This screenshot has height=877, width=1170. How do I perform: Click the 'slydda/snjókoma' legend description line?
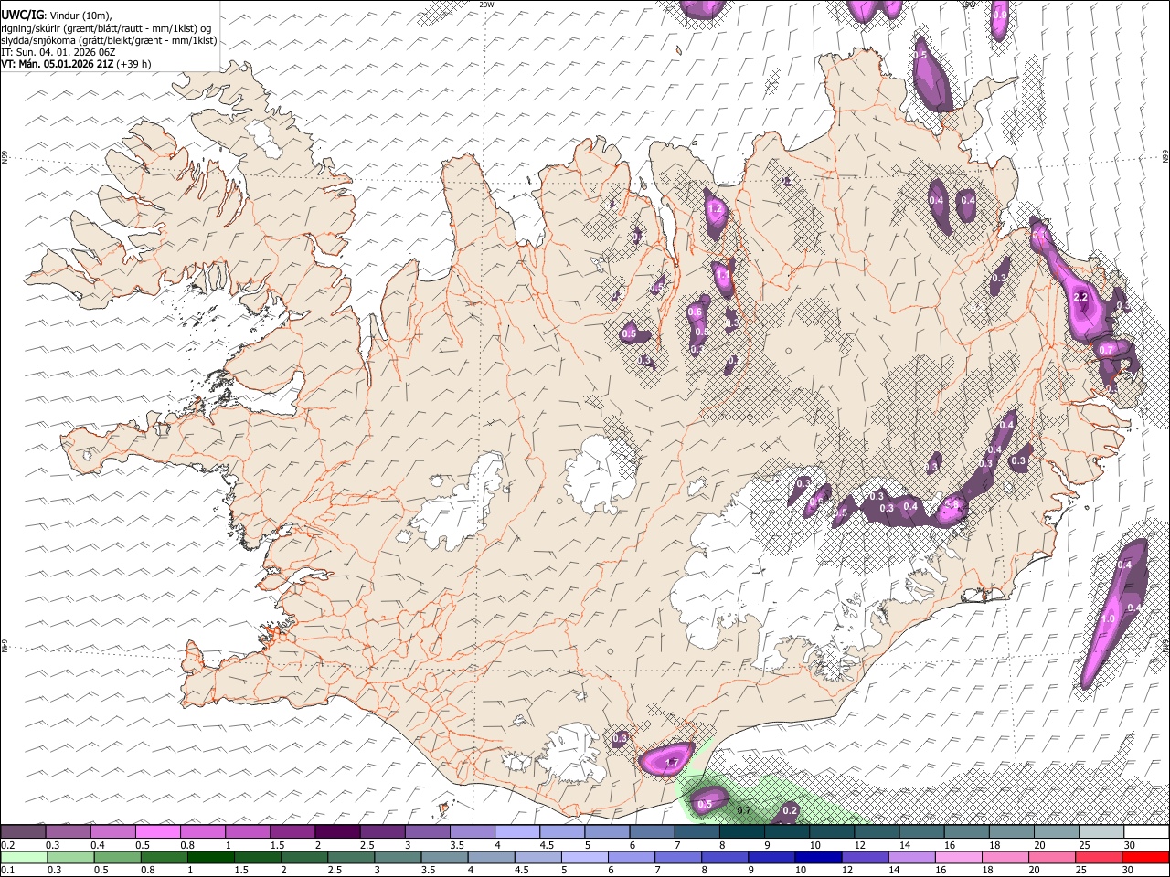109,40
